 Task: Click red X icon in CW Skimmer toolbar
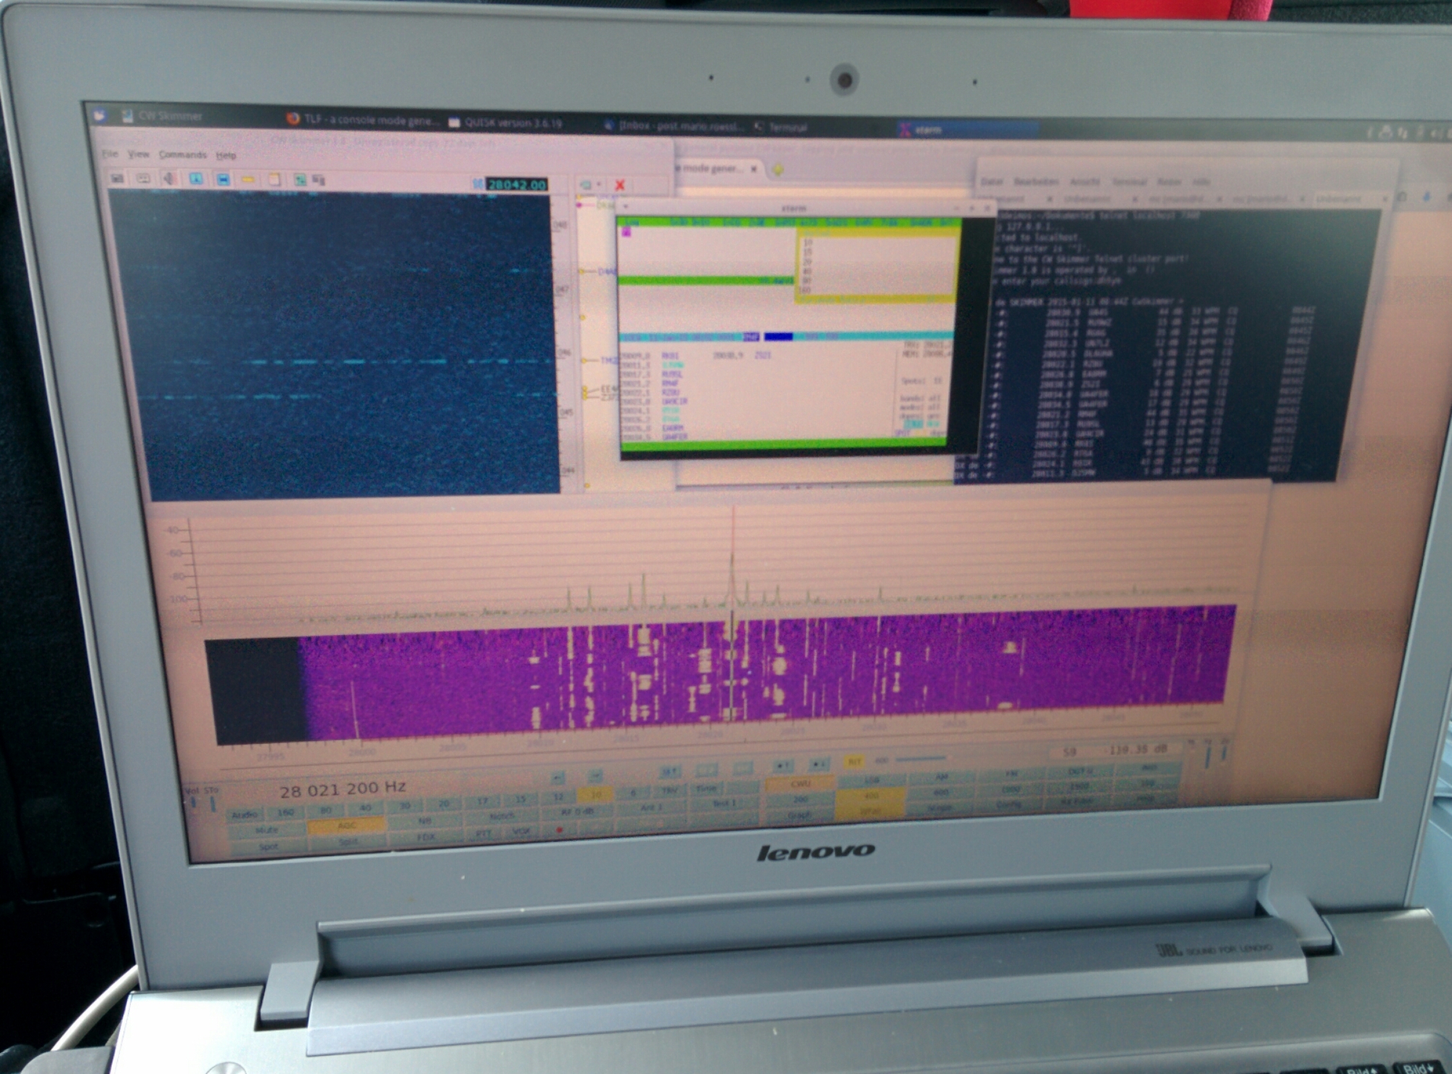click(x=620, y=185)
